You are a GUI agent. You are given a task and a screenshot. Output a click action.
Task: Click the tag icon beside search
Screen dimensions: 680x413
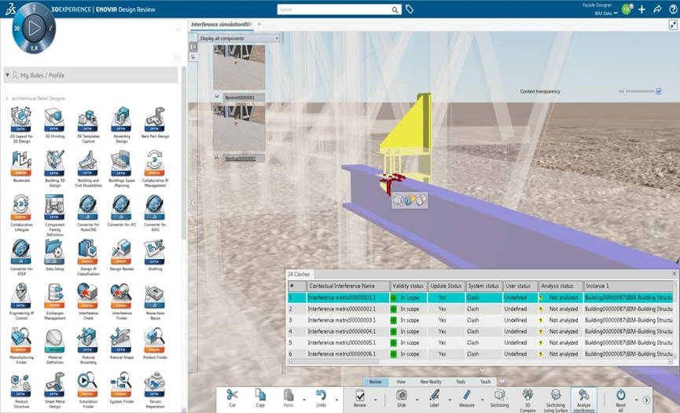410,9
